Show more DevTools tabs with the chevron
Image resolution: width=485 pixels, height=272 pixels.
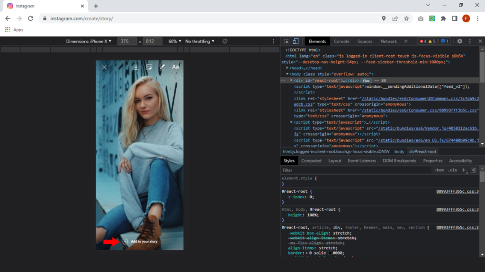click(406, 42)
